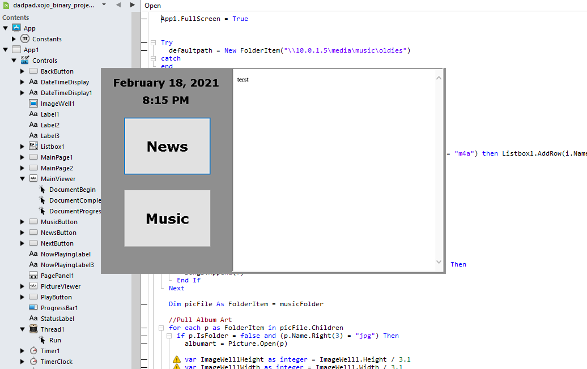Expand the BackButton tree node
Screen dimensions: 587x369
pyautogui.click(x=22, y=71)
